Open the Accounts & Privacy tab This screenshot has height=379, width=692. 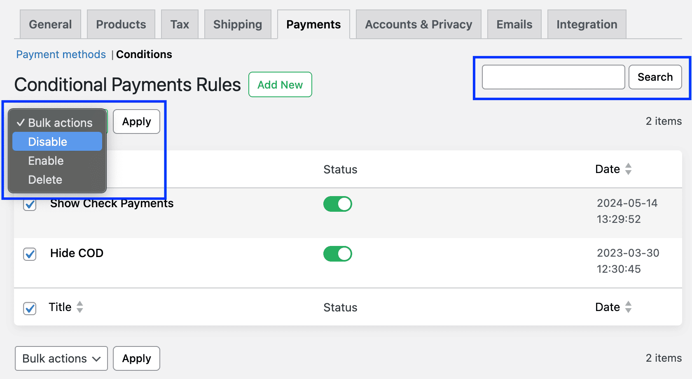click(x=418, y=24)
